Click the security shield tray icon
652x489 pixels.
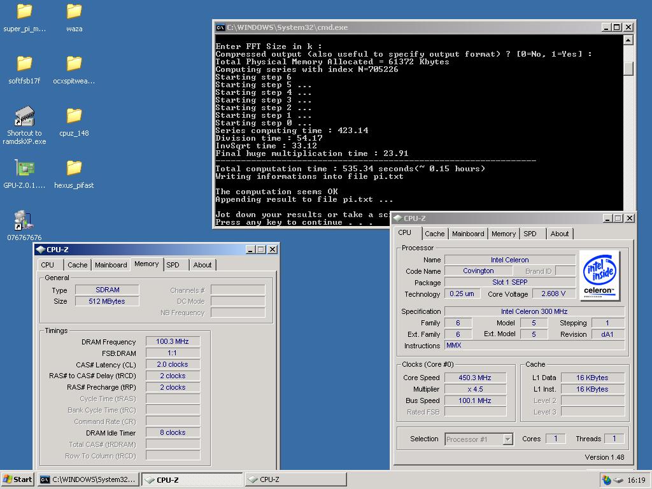(x=607, y=480)
